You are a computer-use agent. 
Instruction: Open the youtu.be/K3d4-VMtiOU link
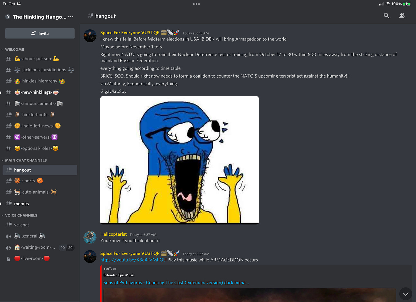[133, 260]
